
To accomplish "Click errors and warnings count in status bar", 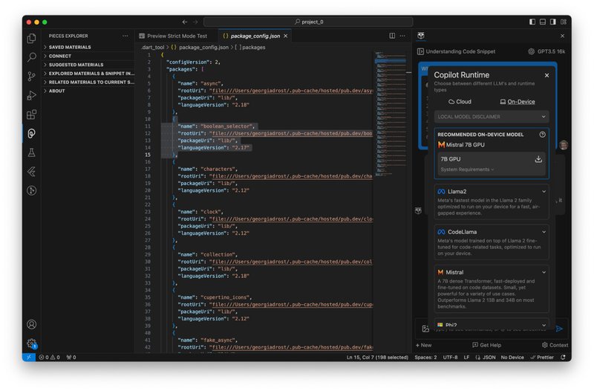I will [49, 358].
